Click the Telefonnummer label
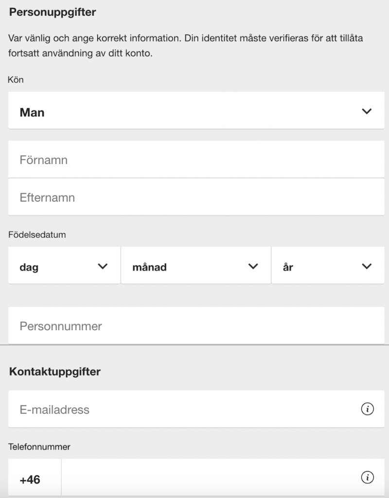Screen dimensions: 389x498 pyautogui.click(x=39, y=447)
